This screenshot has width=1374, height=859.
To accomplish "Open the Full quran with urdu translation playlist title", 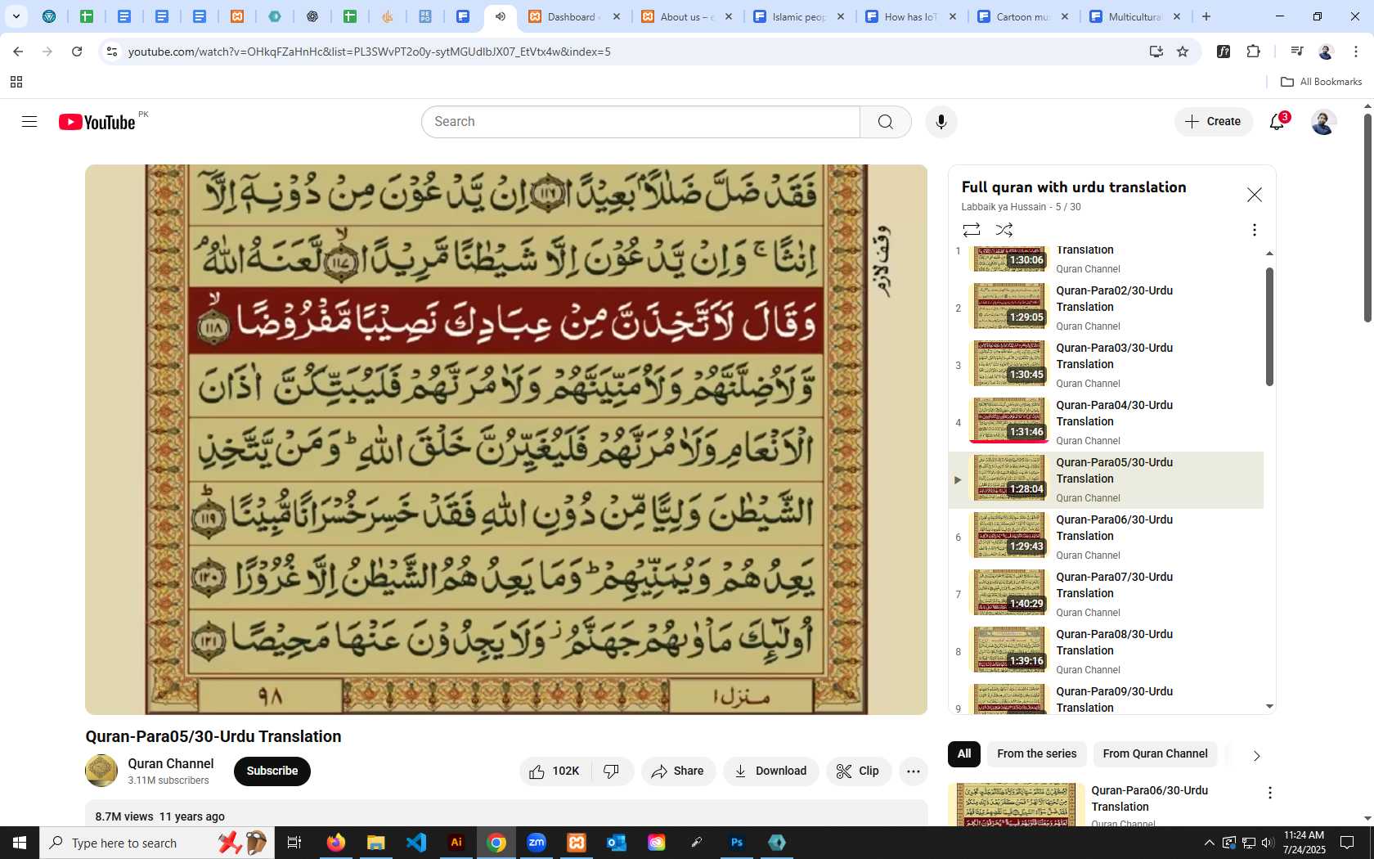I will [1074, 187].
